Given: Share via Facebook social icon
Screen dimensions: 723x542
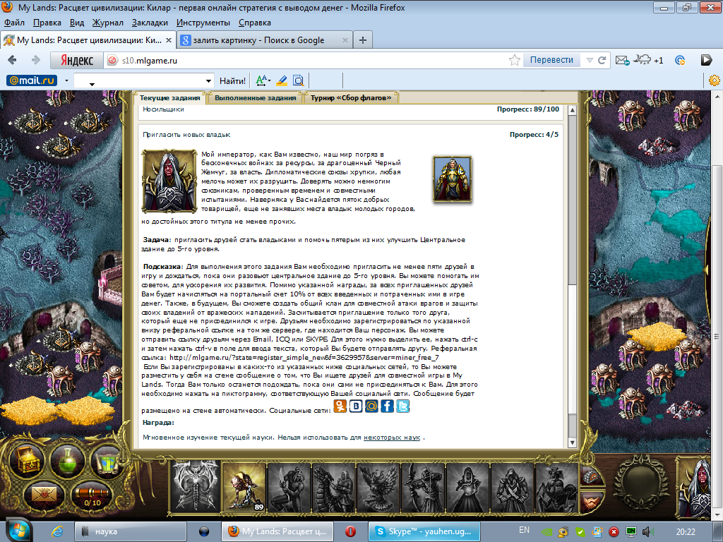Looking at the screenshot, I should [387, 406].
